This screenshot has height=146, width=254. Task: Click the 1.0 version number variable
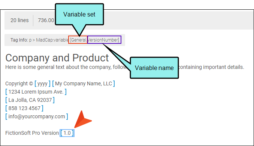67,133
